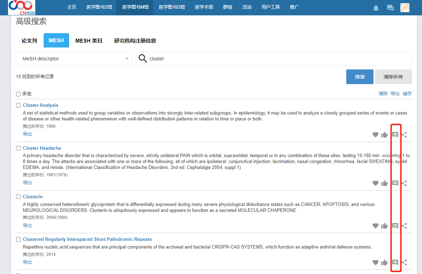Tick the Clusterin result checkbox
This screenshot has width=422, height=274.
click(x=18, y=197)
